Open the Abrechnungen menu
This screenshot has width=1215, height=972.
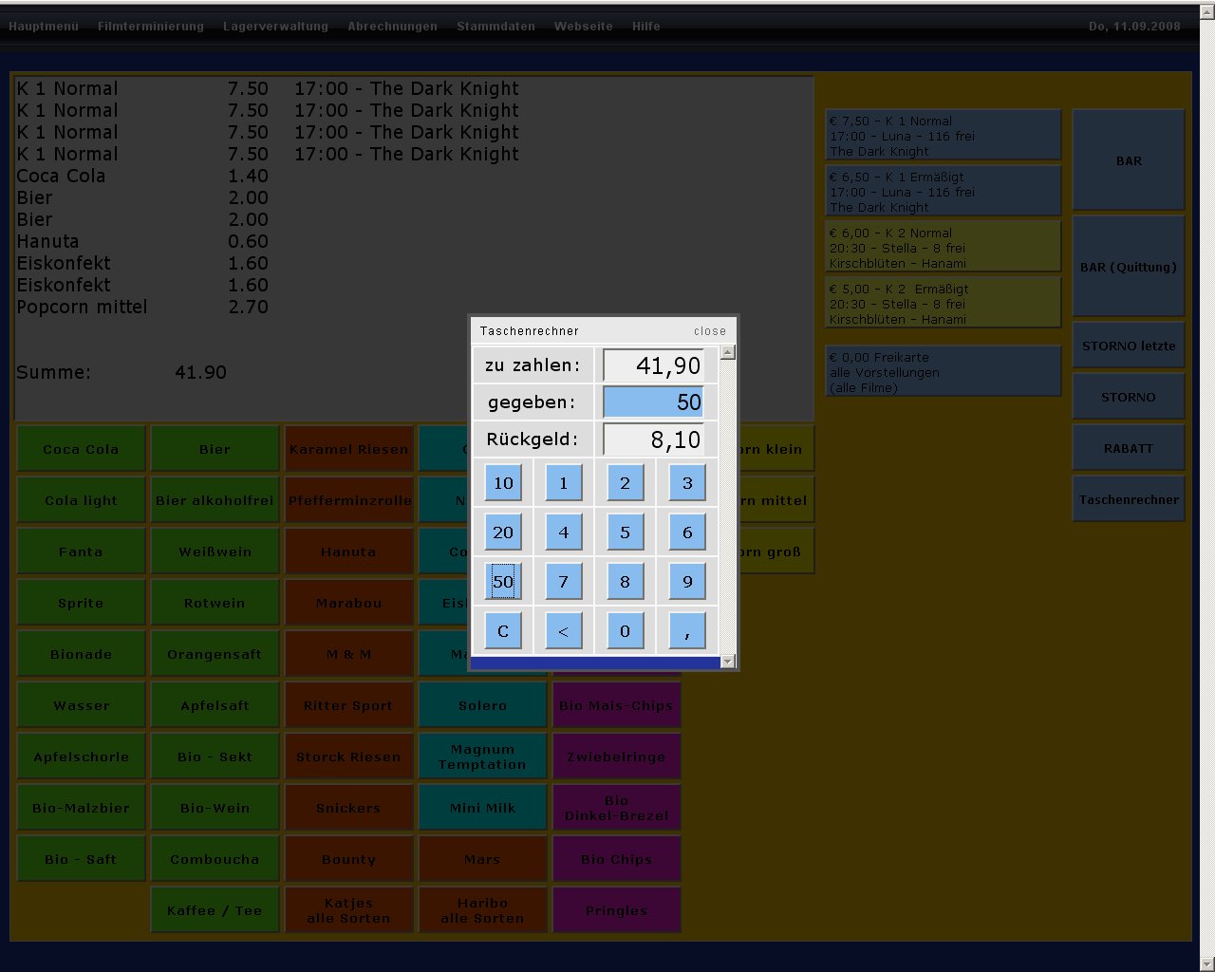click(x=392, y=27)
